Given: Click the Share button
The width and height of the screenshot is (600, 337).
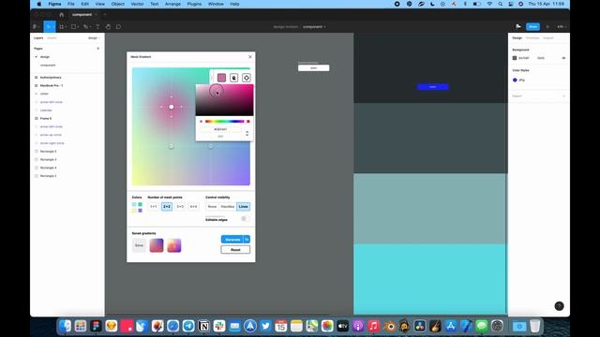Looking at the screenshot, I should [x=532, y=27].
